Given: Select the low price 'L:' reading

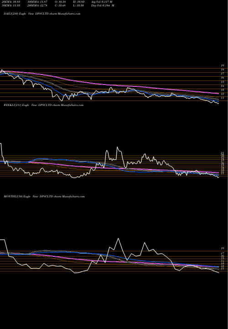Looking at the screenshot, I should [78, 5].
